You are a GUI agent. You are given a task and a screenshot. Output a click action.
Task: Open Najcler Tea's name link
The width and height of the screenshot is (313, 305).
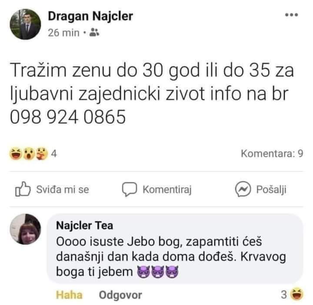pos(85,225)
